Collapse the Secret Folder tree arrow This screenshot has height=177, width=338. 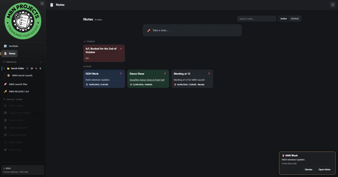[4, 68]
